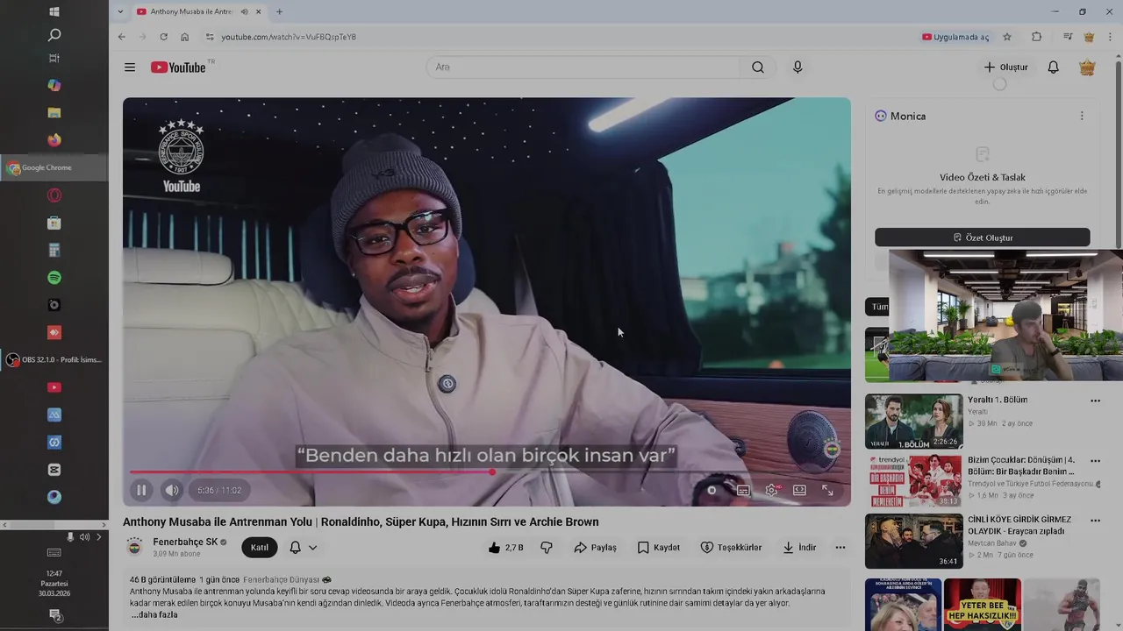Open Windows Start menu
Viewport: 1123px width, 631px height.
[x=54, y=11]
